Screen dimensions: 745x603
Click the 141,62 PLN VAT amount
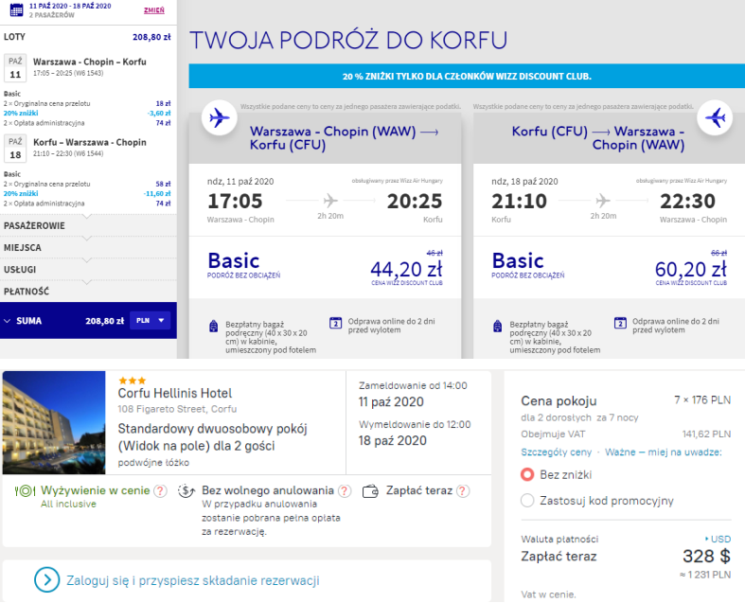[x=706, y=434]
